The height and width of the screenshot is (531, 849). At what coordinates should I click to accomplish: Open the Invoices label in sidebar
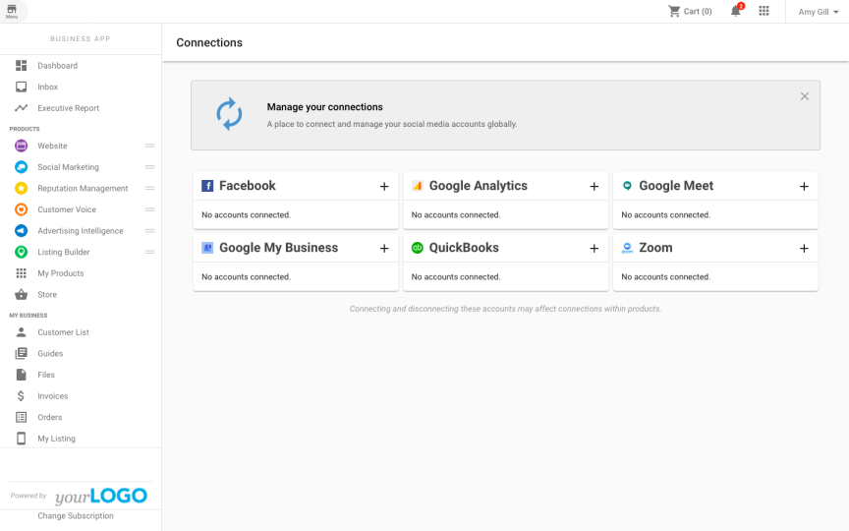pos(52,396)
